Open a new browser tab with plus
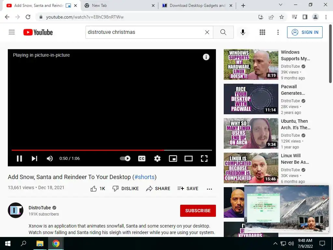Image resolution: width=333 pixels, height=250 pixels. tap(243, 6)
